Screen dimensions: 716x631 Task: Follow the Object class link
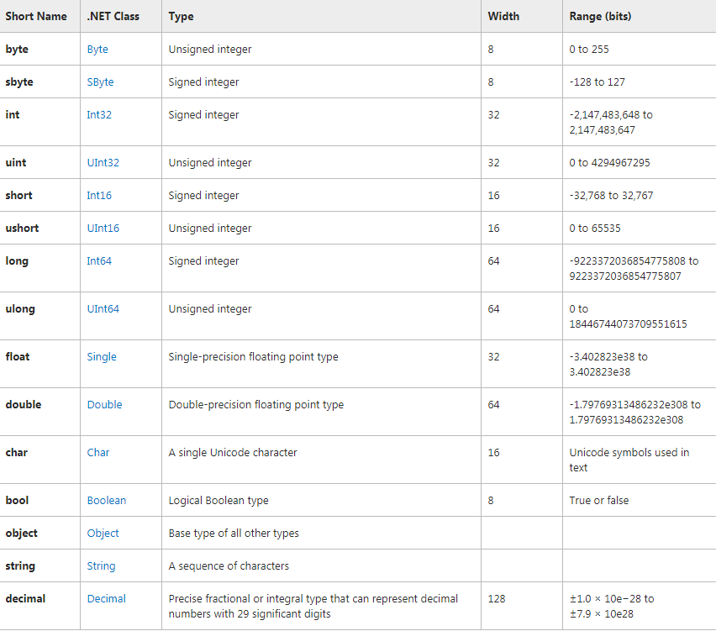(103, 534)
